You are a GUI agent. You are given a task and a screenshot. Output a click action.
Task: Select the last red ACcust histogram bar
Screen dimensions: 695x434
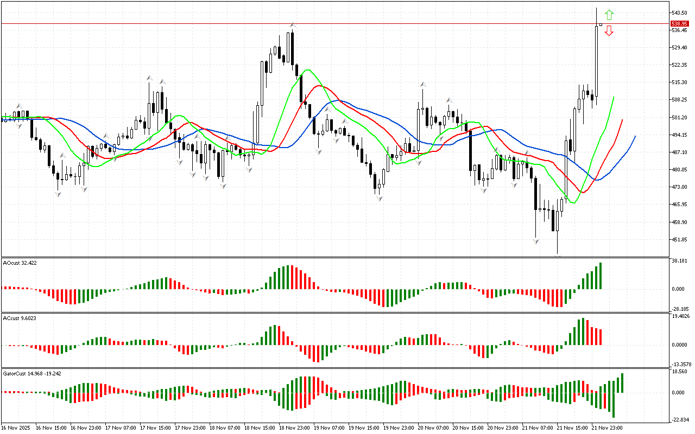click(601, 337)
